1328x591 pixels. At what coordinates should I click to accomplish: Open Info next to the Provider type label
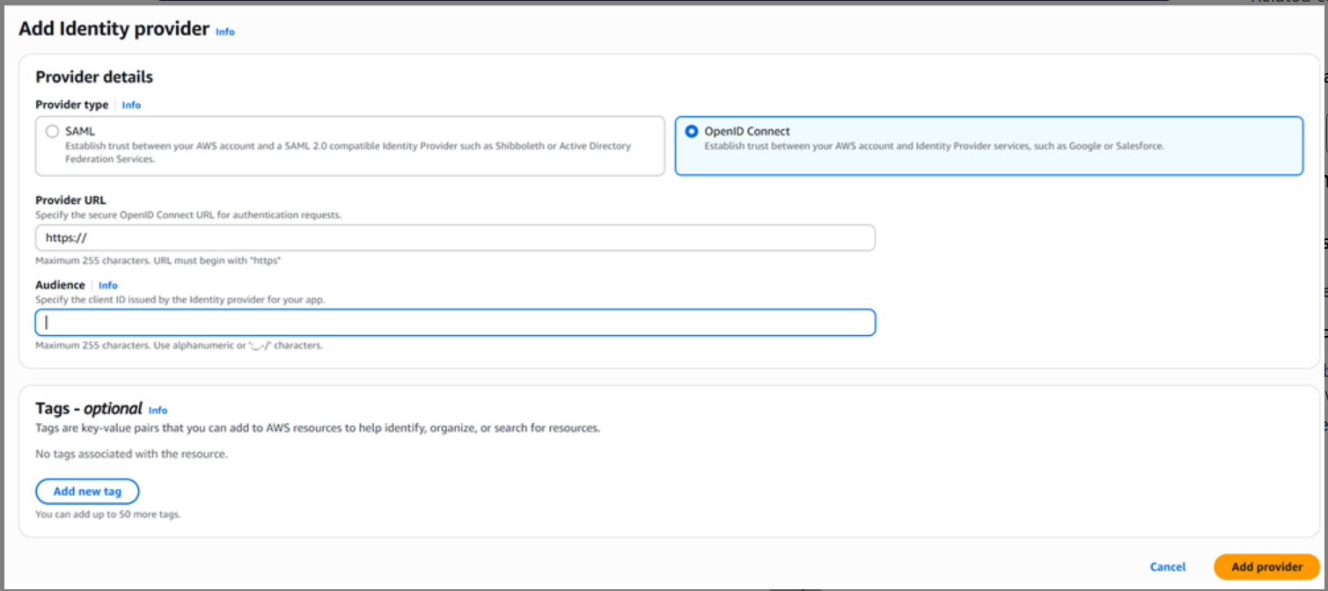pyautogui.click(x=130, y=105)
